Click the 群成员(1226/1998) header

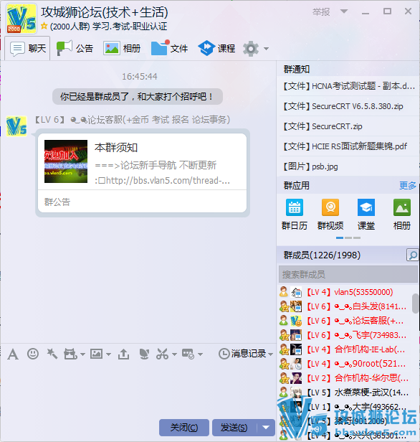pos(322,255)
